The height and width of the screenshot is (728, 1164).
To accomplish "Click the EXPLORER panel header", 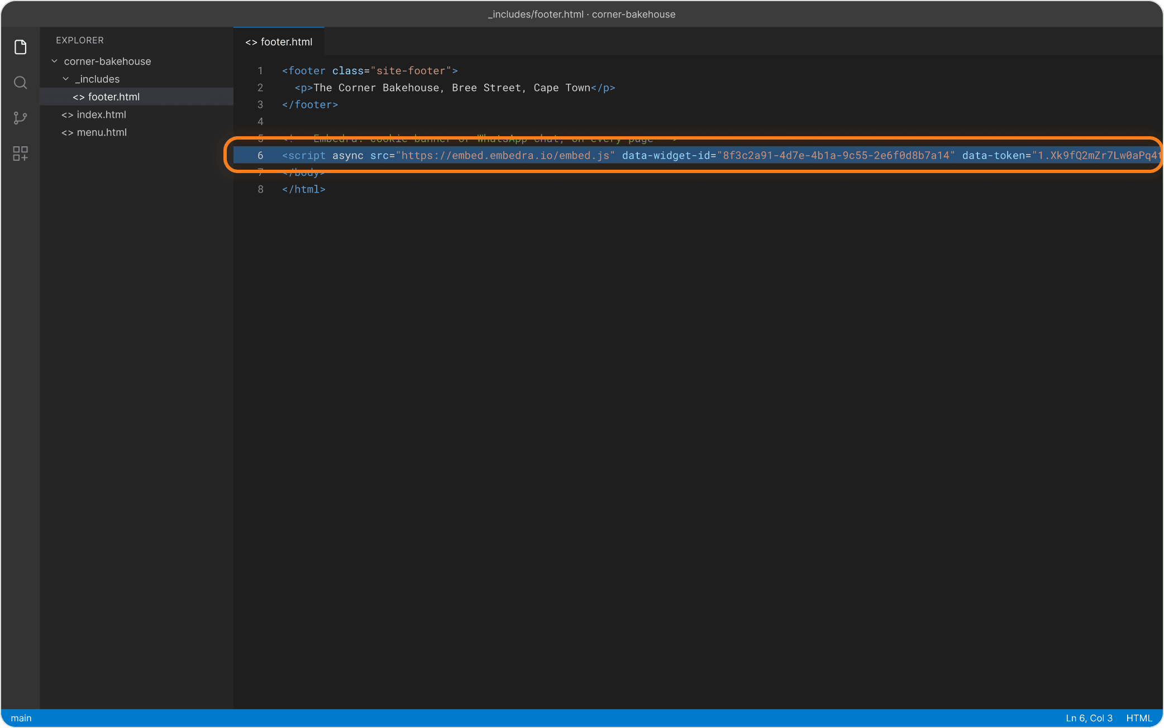I will (x=80, y=40).
